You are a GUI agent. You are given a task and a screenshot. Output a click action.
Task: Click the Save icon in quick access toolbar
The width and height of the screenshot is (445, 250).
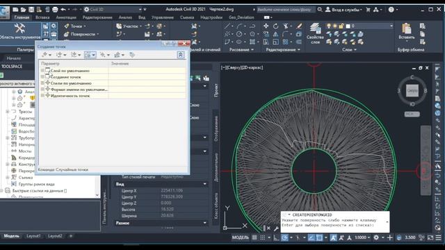coord(31,9)
